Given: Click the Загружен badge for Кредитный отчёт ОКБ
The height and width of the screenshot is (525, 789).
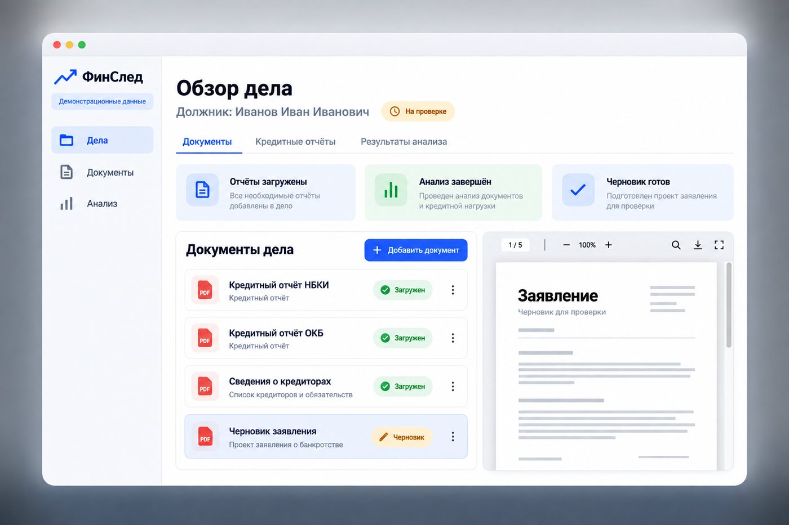Looking at the screenshot, I should (x=402, y=338).
